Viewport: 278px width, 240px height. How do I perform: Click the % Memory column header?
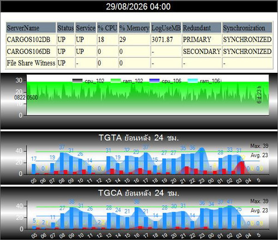tap(134, 28)
